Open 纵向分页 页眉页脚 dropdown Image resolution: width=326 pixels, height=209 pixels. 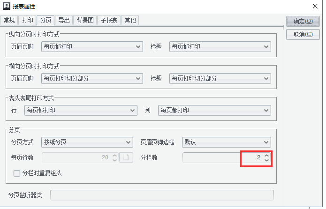click(x=92, y=46)
